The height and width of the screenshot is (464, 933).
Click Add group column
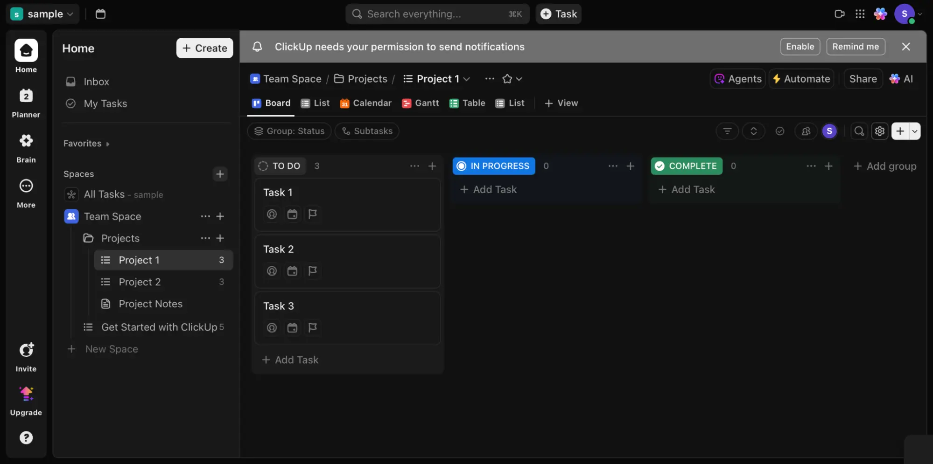(884, 166)
